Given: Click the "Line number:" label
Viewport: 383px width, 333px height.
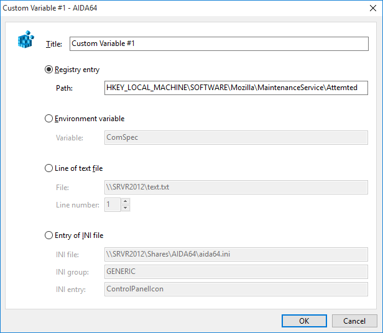Looking at the screenshot, I should tap(78, 205).
